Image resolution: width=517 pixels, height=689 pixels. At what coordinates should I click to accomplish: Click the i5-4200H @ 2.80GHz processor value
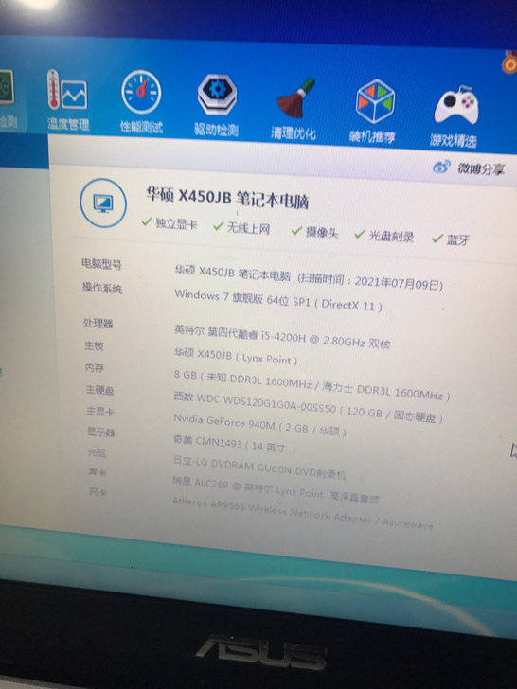click(x=282, y=336)
